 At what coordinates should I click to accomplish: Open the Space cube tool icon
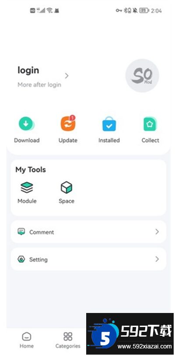click(x=66, y=187)
